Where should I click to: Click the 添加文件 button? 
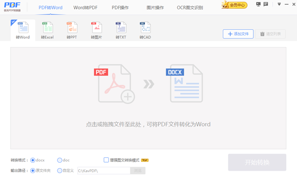[x=238, y=34]
